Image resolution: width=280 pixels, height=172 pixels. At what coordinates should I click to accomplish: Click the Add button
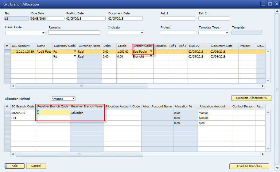[14, 166]
